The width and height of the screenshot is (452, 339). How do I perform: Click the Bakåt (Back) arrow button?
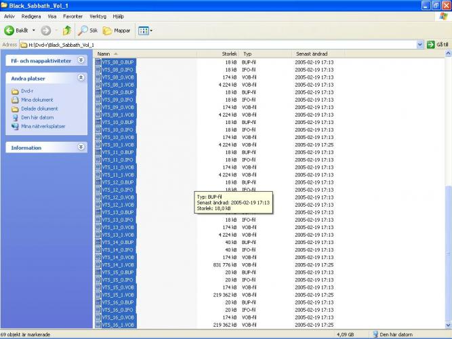(x=16, y=31)
